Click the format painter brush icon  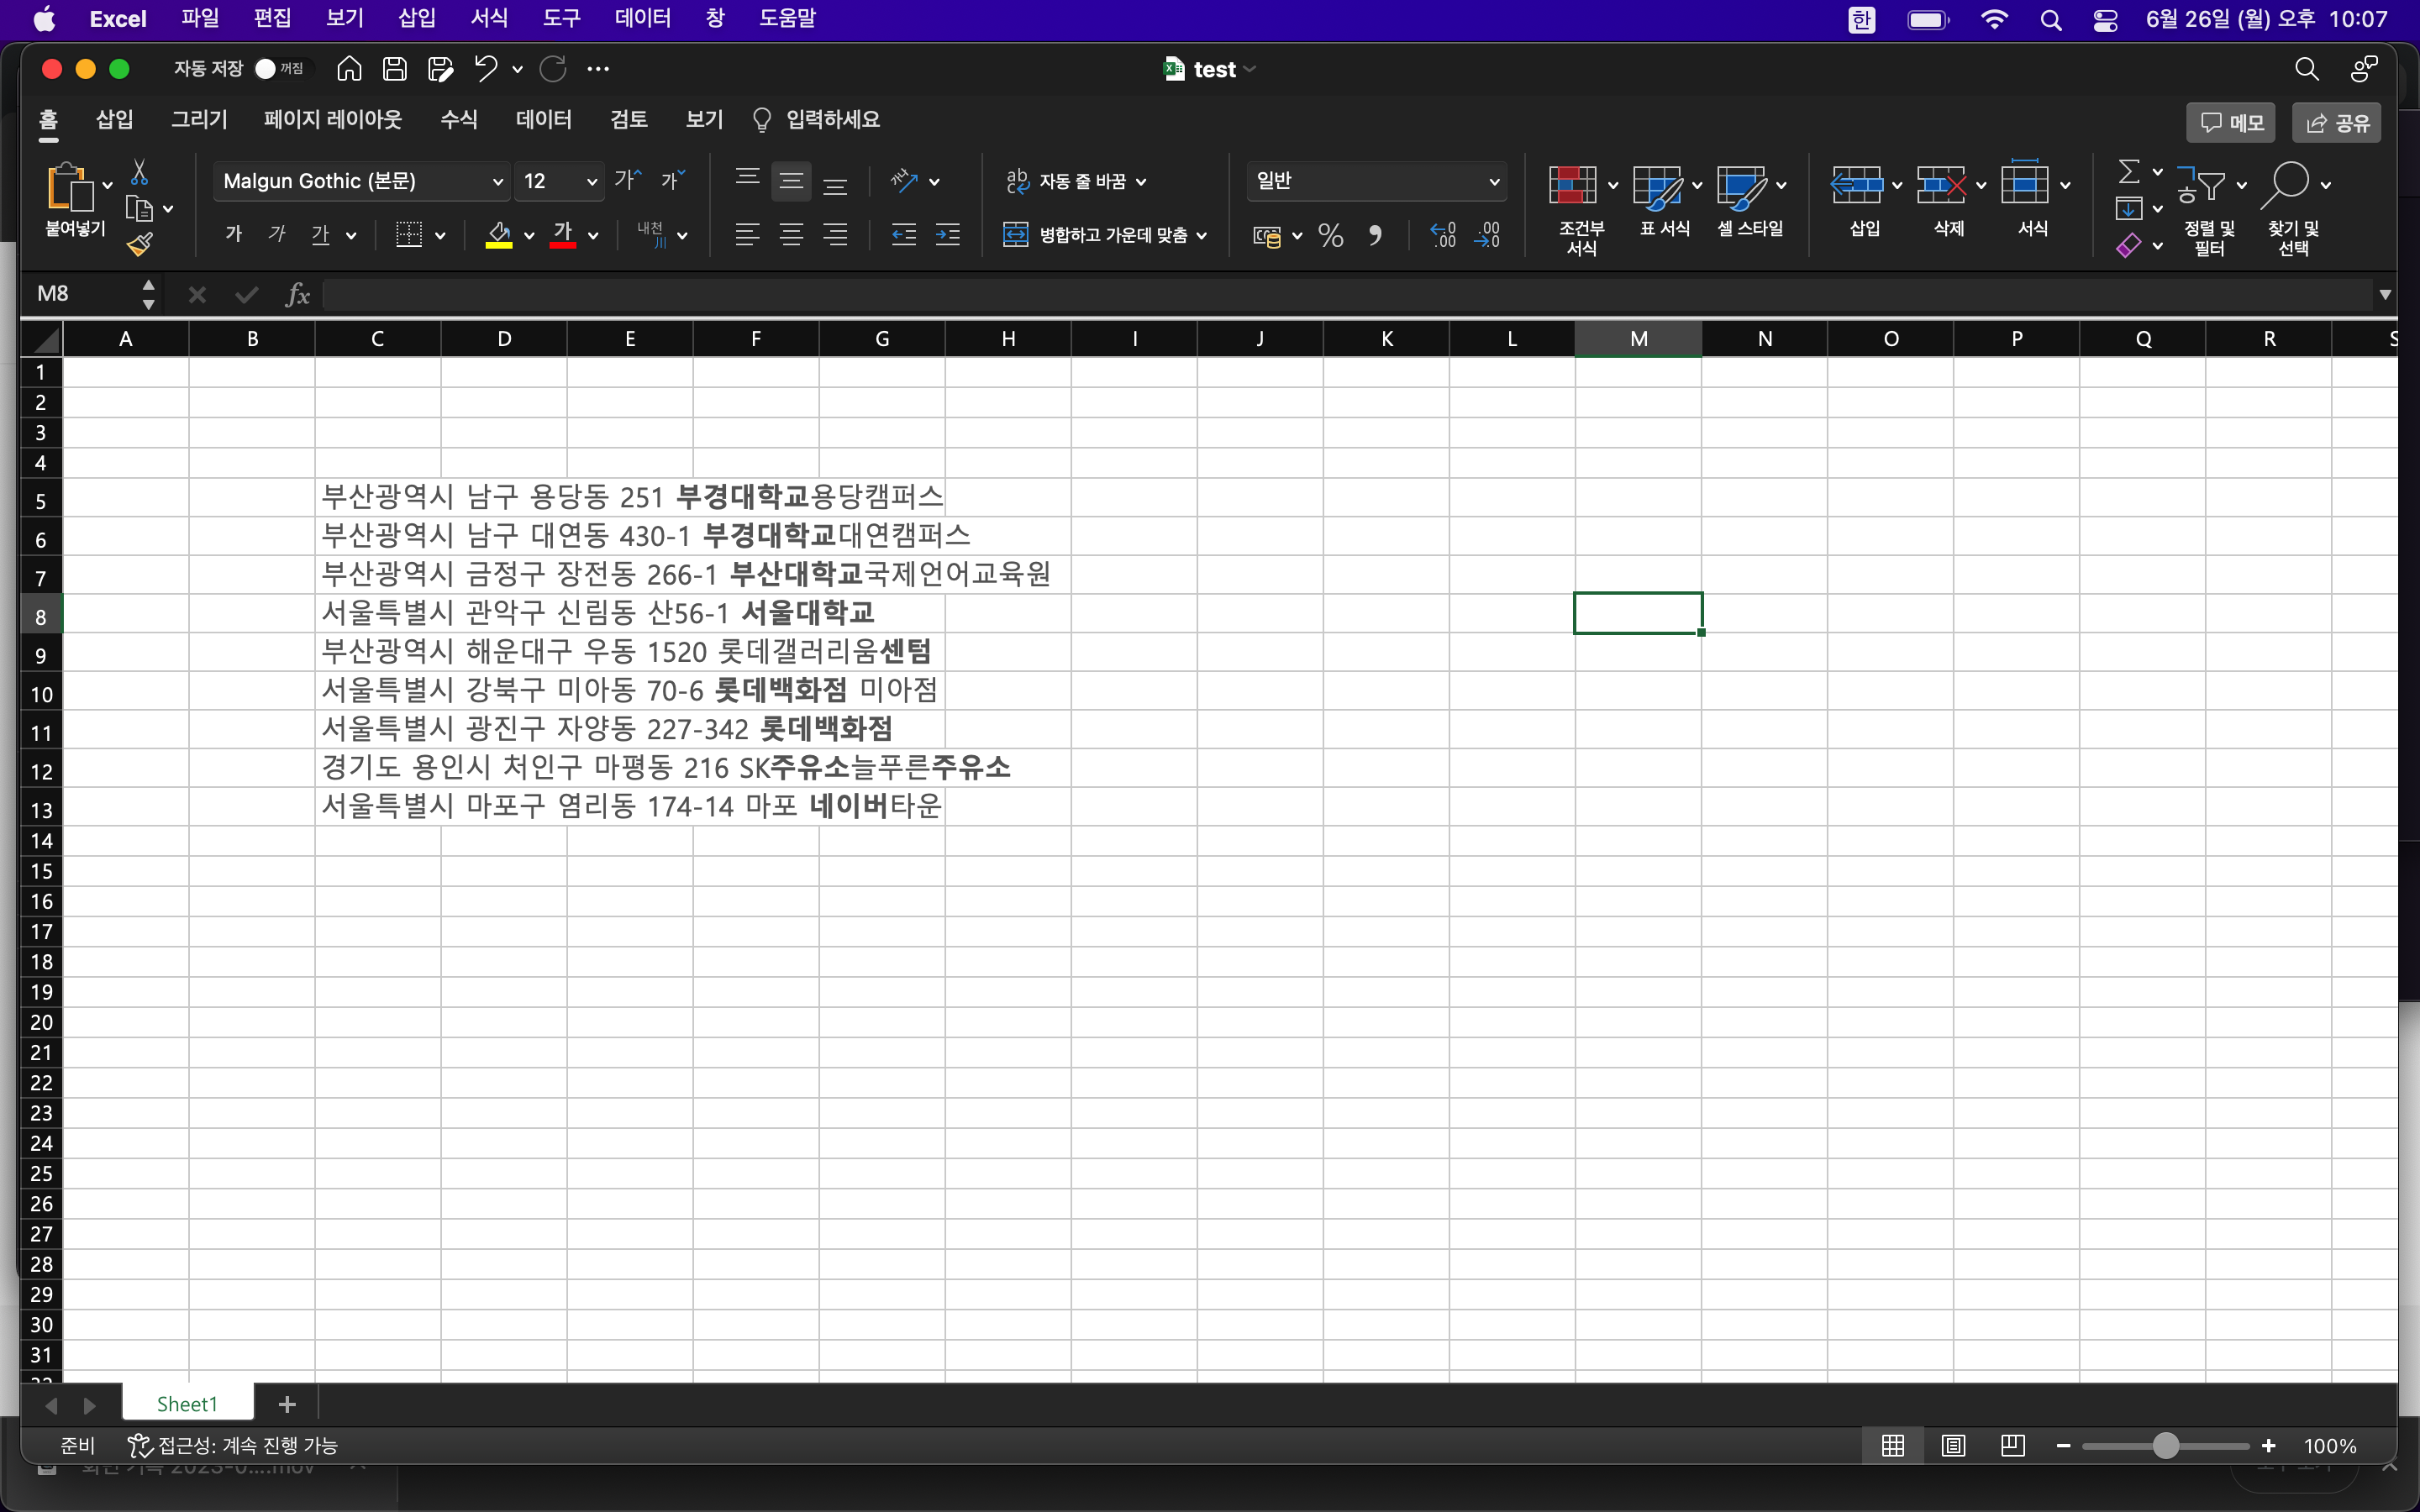pos(140,244)
